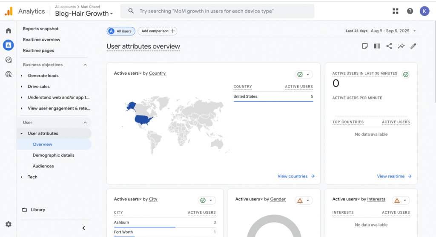Open the Reports icon in left rail
Screen dimensions: 436x237
point(9,45)
